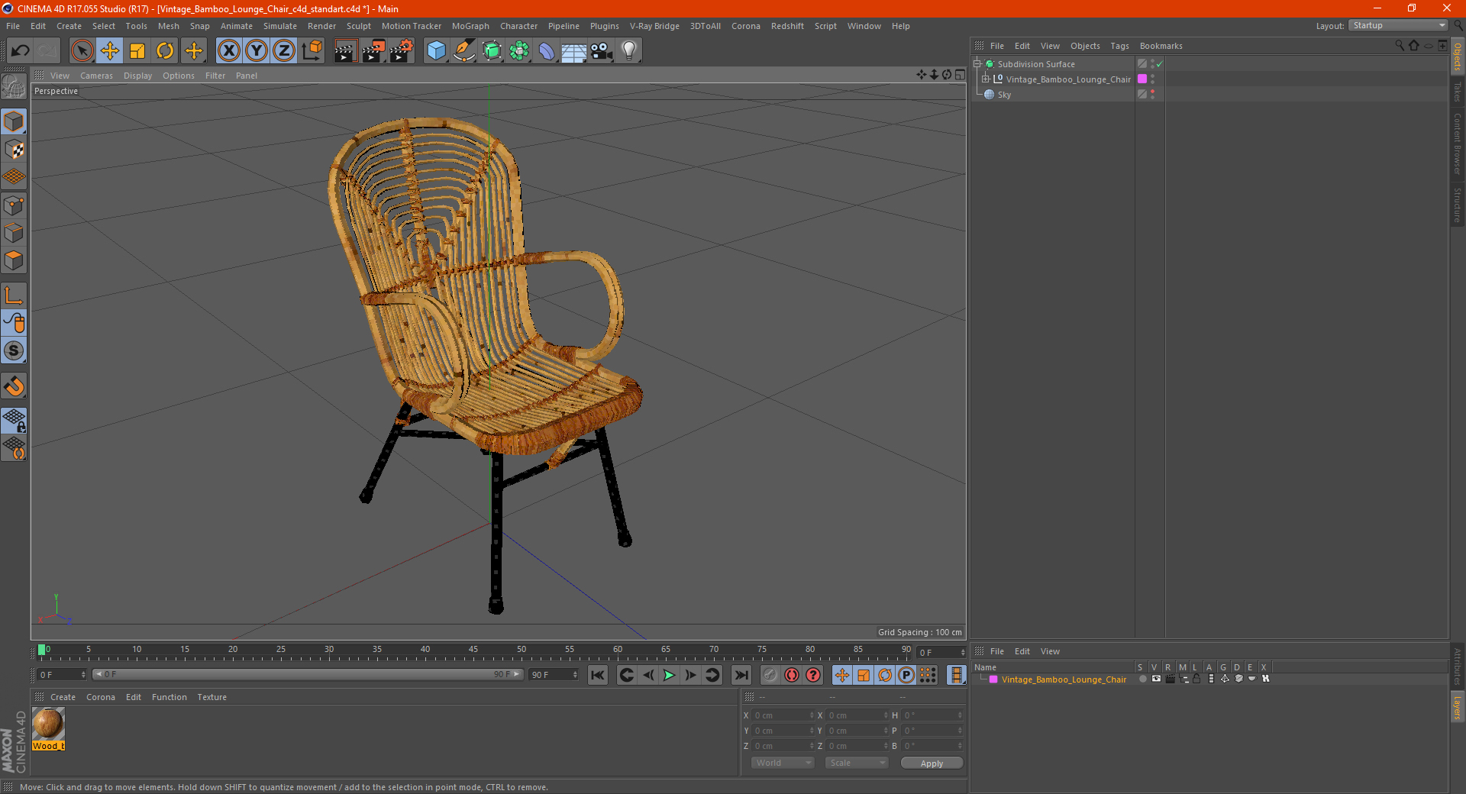Click Record Active Objects button
1466x794 pixels.
[x=770, y=675]
